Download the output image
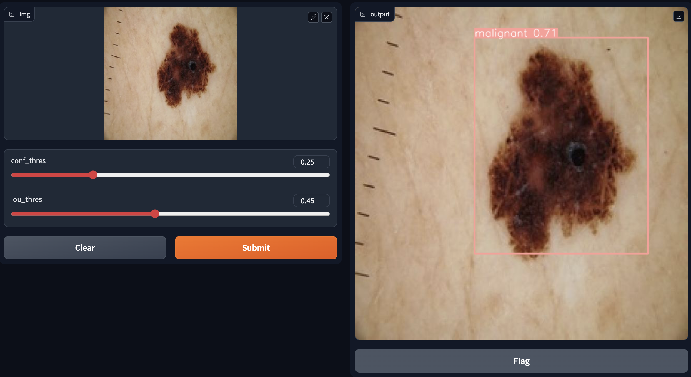The image size is (691, 377). 679,16
